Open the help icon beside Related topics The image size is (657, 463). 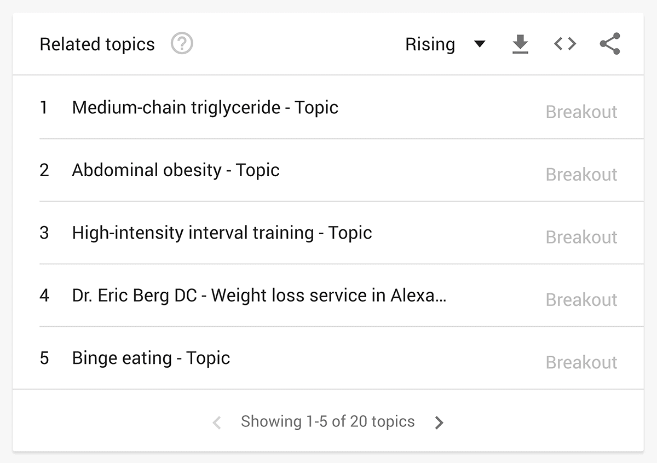[182, 44]
